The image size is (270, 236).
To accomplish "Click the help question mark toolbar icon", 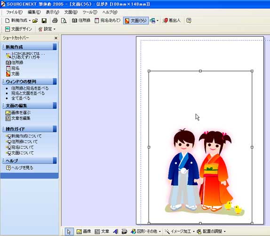I will pyautogui.click(x=189, y=21).
